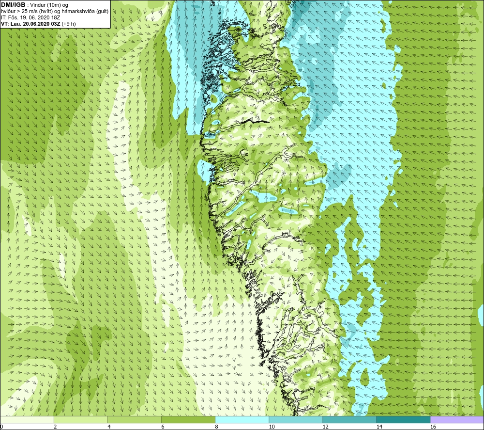Click the light green 2–4 m/s legend swatch
Image resolution: width=484 pixels, height=430 pixels.
(80, 419)
